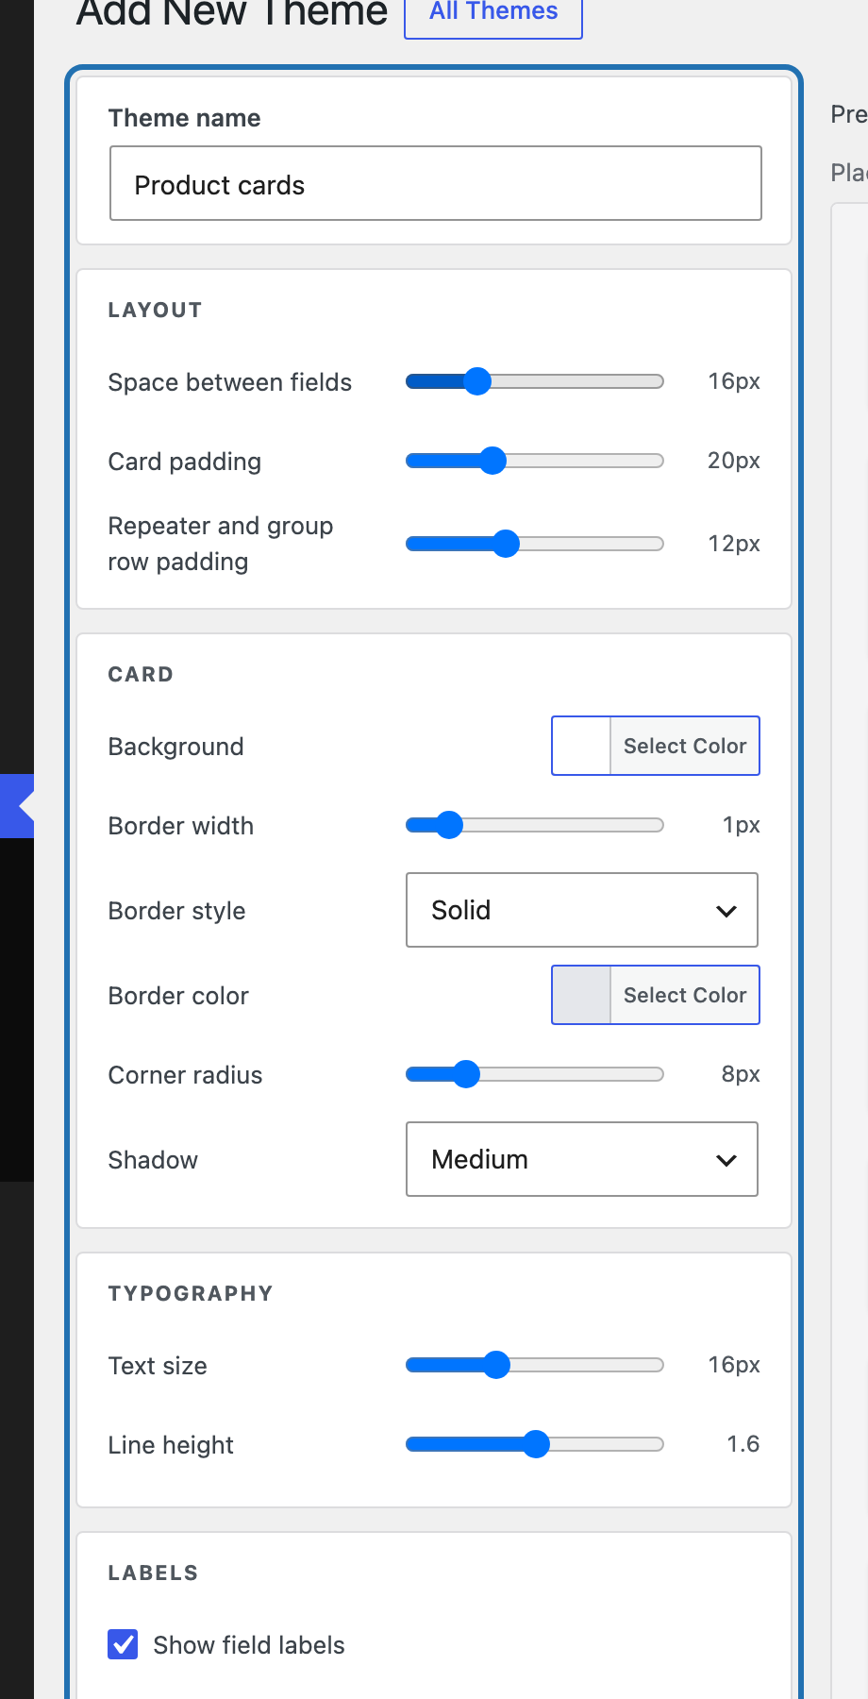Click the LAYOUT section heading
Image resolution: width=868 pixels, height=1699 pixels.
[x=155, y=310]
